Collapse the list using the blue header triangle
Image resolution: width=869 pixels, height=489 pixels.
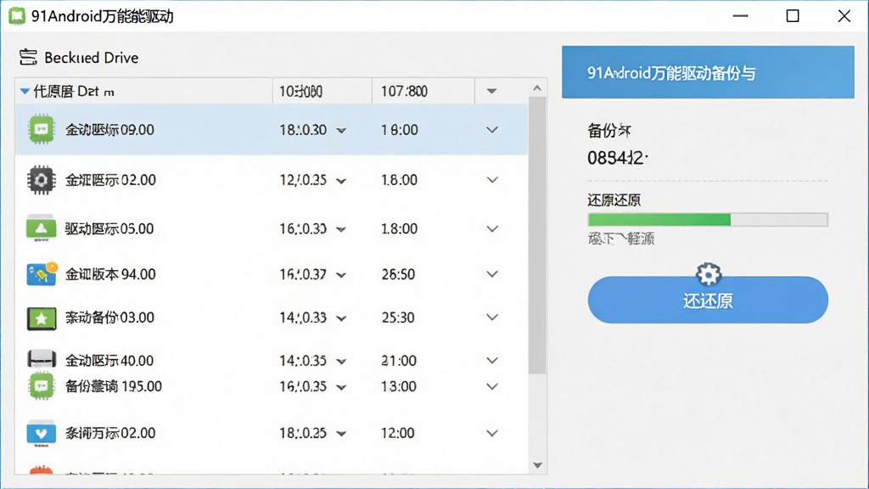click(x=25, y=91)
